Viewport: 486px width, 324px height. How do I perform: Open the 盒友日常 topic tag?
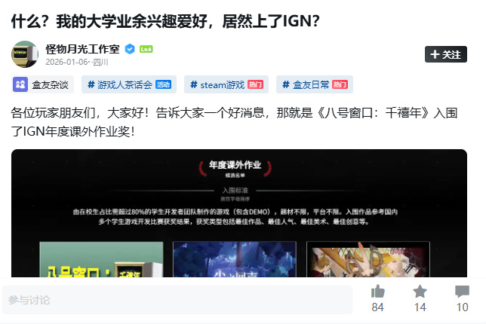point(315,84)
